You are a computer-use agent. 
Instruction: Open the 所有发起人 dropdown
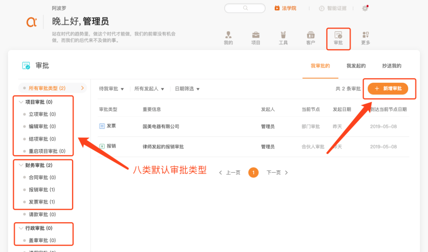[x=149, y=89]
